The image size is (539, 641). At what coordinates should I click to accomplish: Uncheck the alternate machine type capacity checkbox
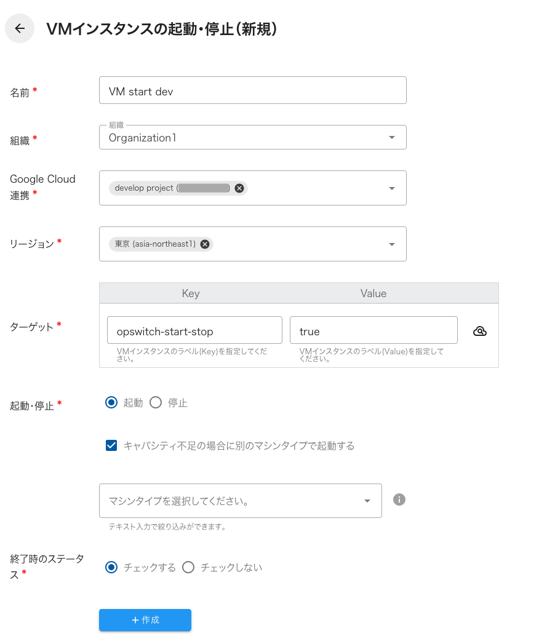111,445
